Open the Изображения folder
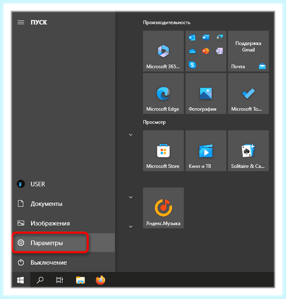286x299 pixels. click(63, 223)
